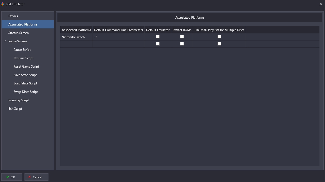Open the Details section
The image size is (325, 182).
pos(13,16)
